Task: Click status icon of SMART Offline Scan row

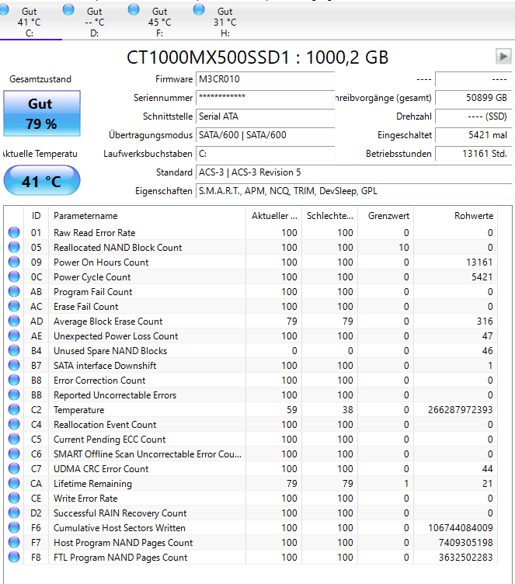Action: (14, 454)
